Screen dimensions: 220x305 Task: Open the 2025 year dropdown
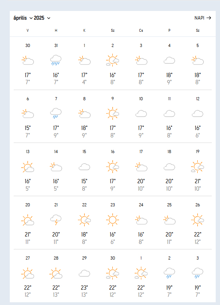pyautogui.click(x=42, y=18)
